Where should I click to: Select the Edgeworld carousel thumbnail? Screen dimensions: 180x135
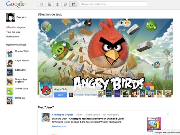pyautogui.click(x=109, y=94)
